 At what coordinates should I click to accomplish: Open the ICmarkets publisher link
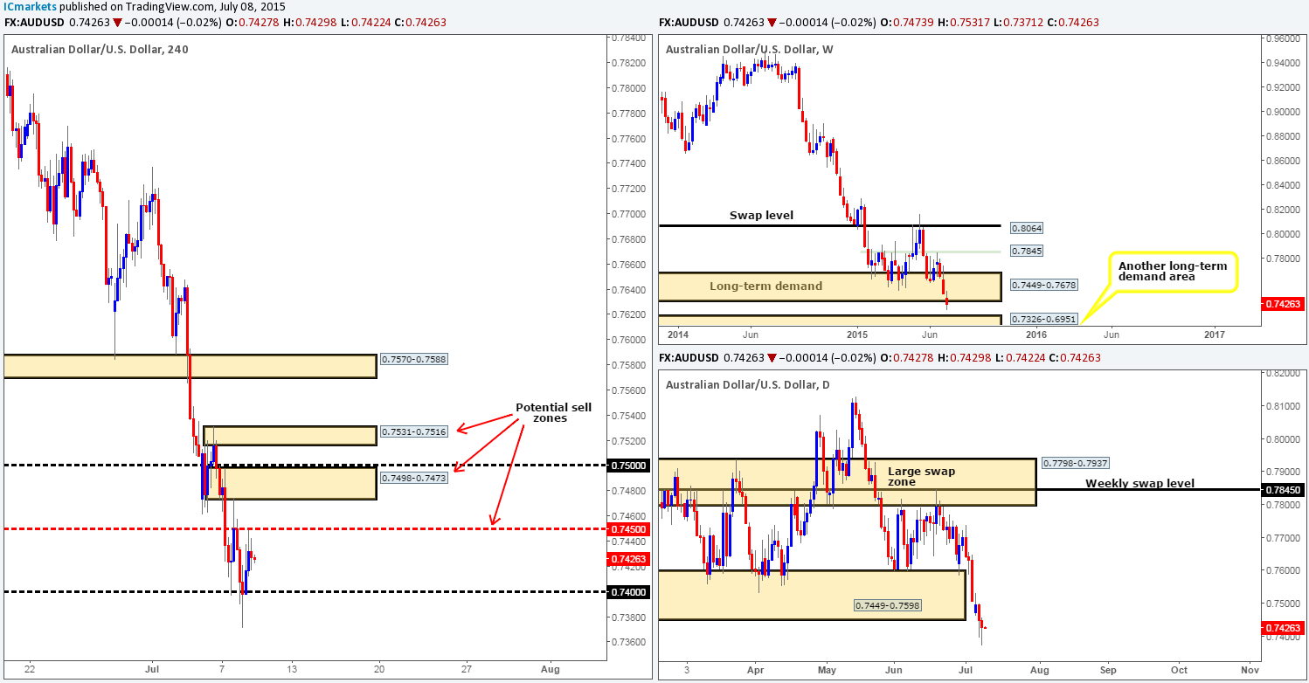(29, 7)
